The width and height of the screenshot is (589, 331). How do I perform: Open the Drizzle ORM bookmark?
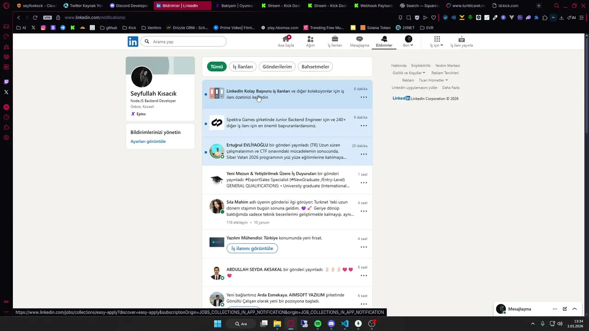click(187, 28)
